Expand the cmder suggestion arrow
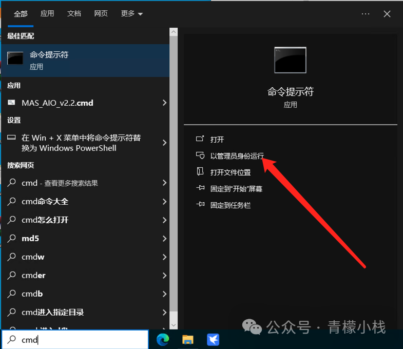403x349 pixels. pyautogui.click(x=164, y=276)
